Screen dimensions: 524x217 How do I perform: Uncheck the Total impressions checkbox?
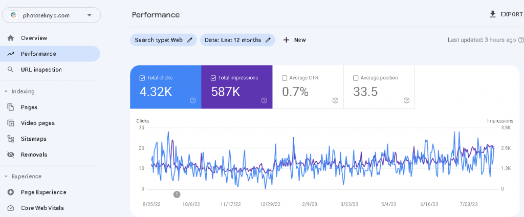[x=213, y=78]
